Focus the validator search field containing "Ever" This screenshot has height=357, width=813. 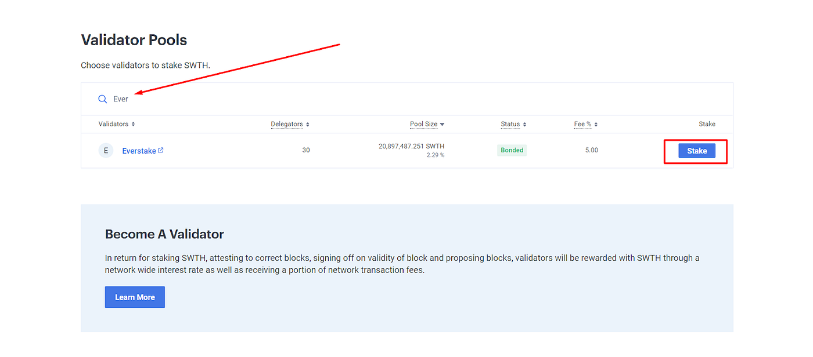pos(406,99)
